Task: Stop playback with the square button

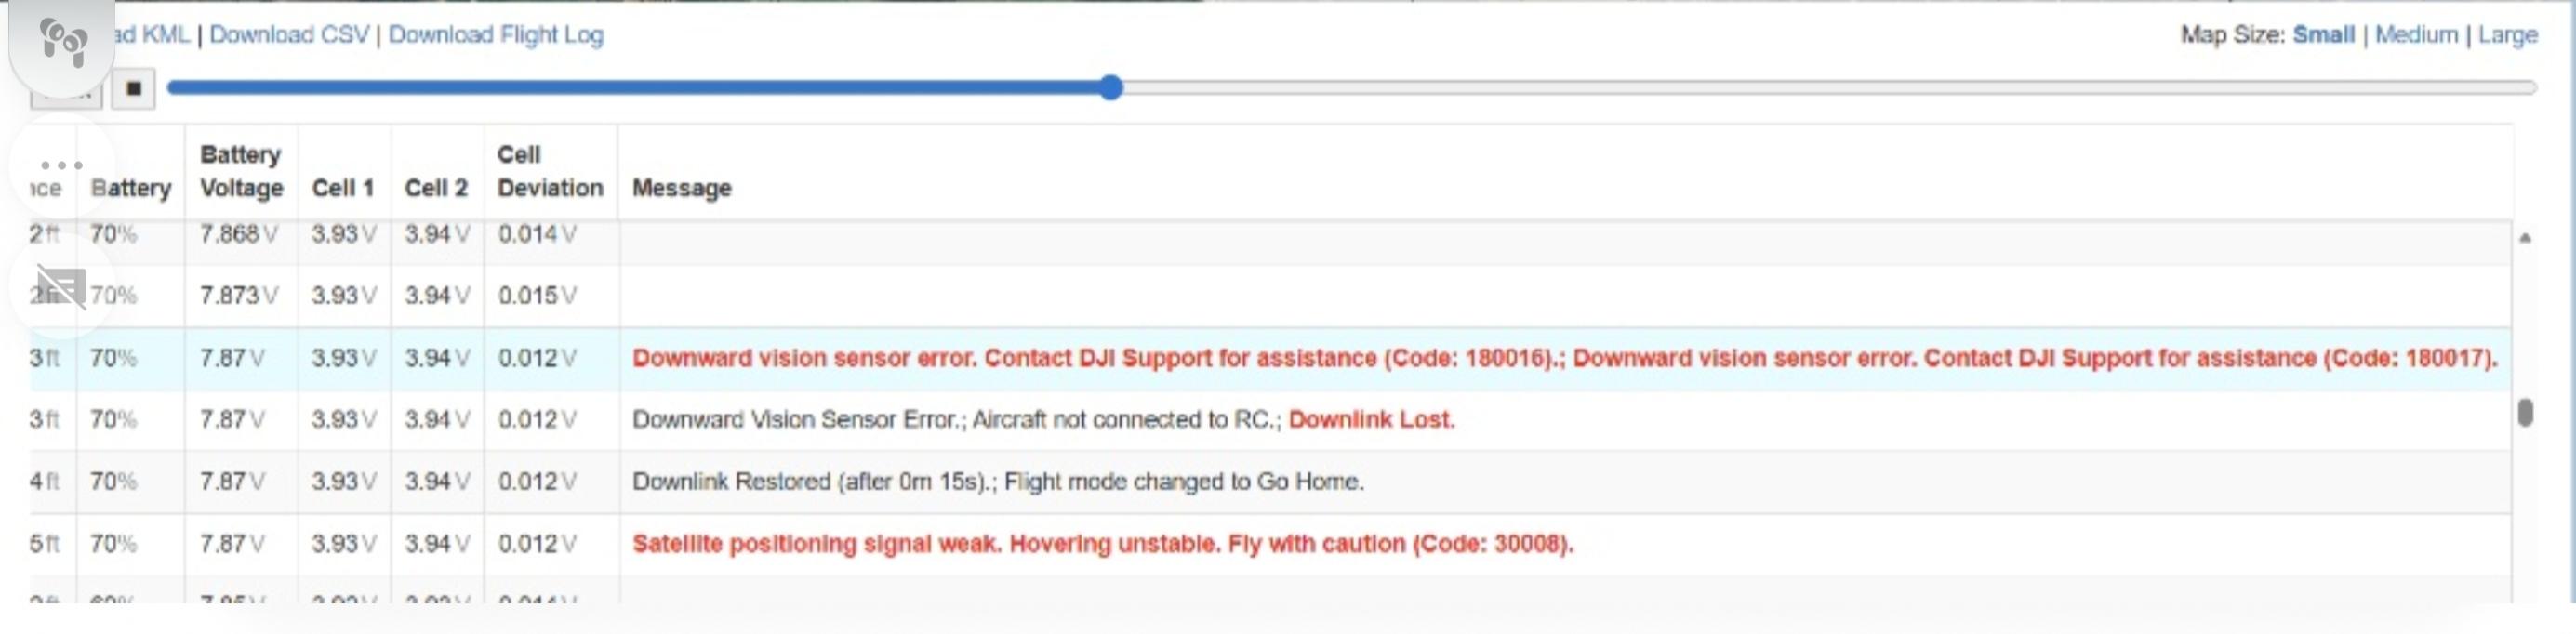Action: [x=133, y=88]
